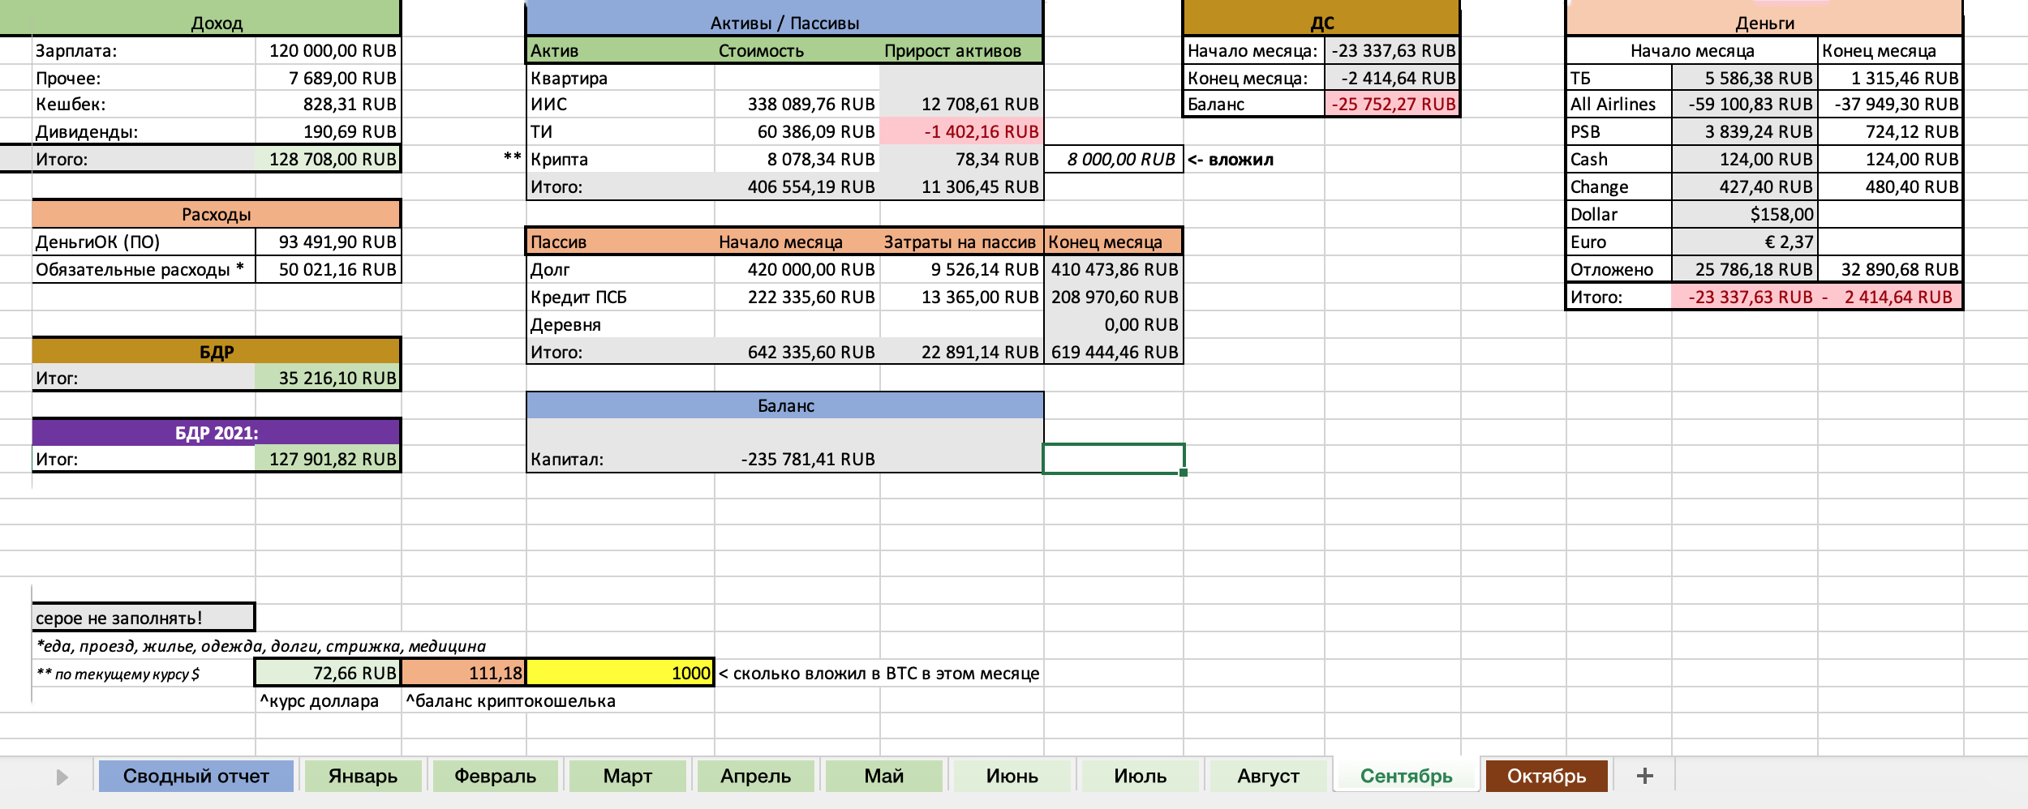2028x809 pixels.
Task: Click the Деньги header cell
Action: (1764, 23)
